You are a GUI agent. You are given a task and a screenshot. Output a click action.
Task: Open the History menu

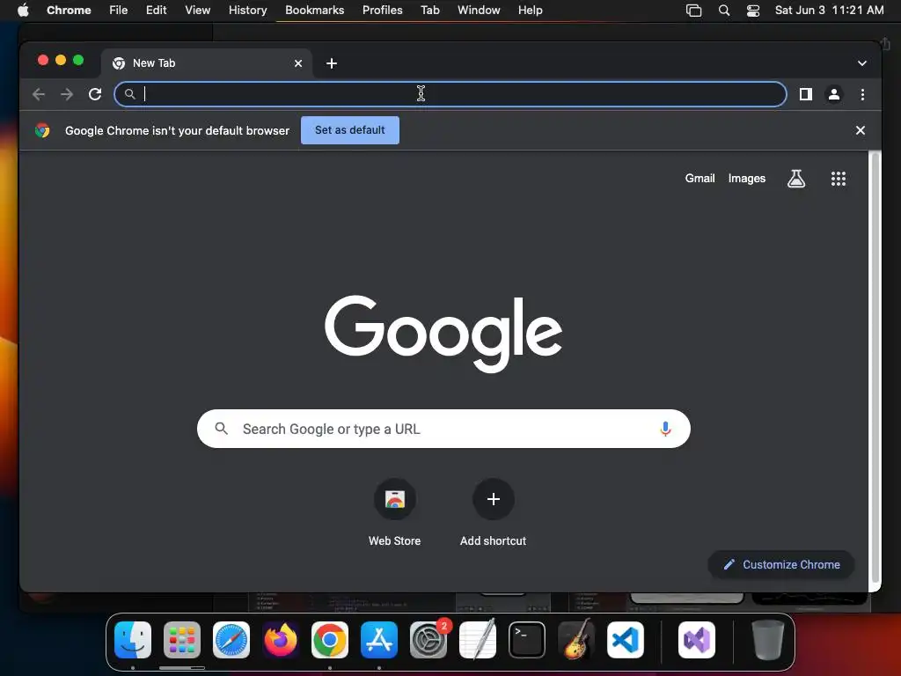coord(247,11)
